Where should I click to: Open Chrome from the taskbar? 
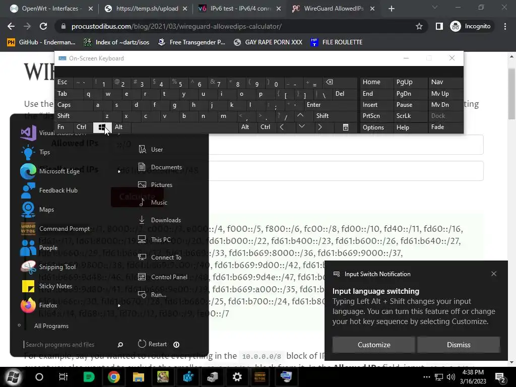[x=114, y=377]
